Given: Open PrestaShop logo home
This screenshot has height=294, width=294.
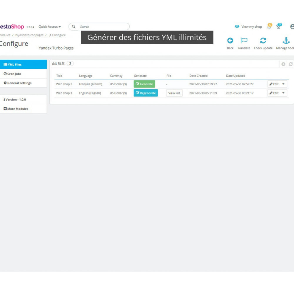Looking at the screenshot, I should 12,27.
